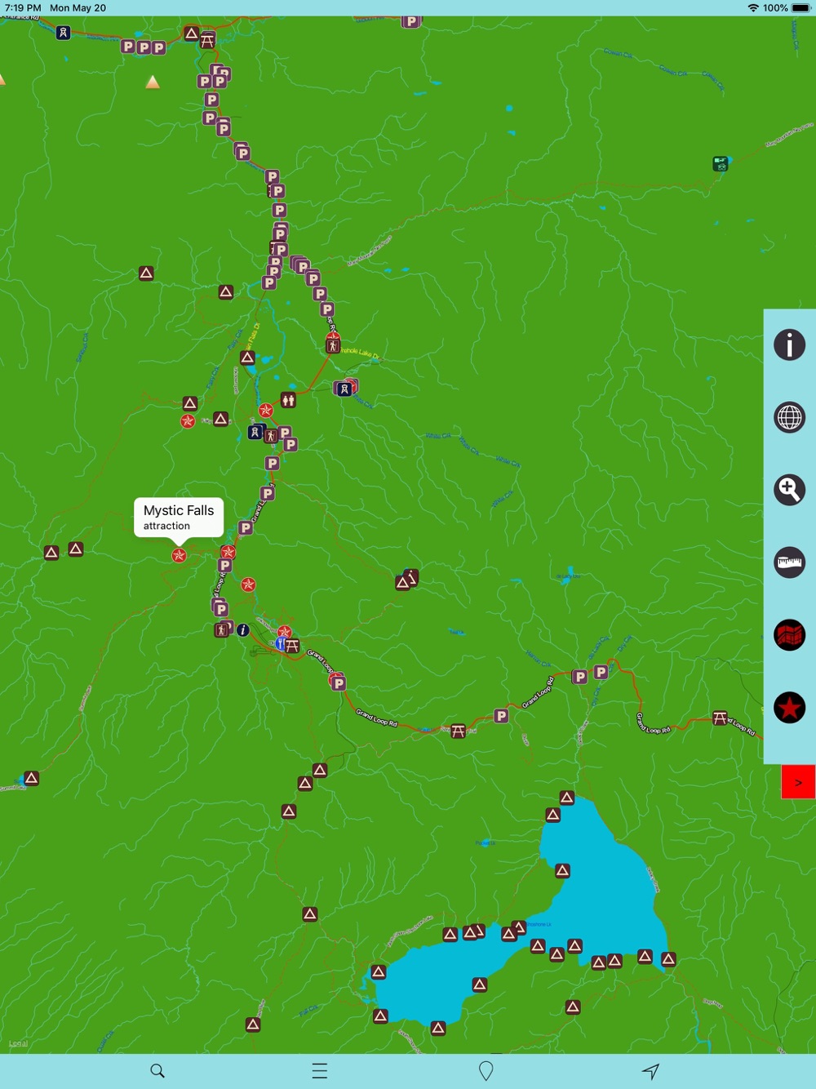Click the zoom-in magnifier icon
Image resolution: width=816 pixels, height=1089 pixels.
(x=789, y=491)
